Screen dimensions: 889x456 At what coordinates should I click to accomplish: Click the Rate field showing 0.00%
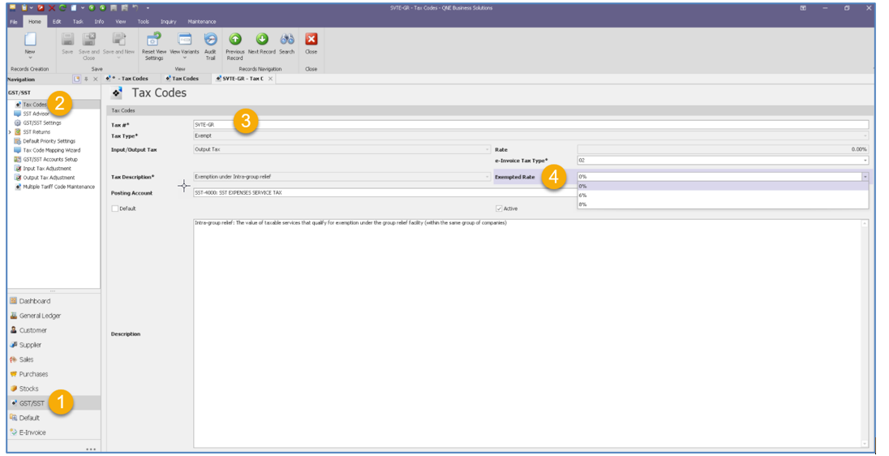723,150
